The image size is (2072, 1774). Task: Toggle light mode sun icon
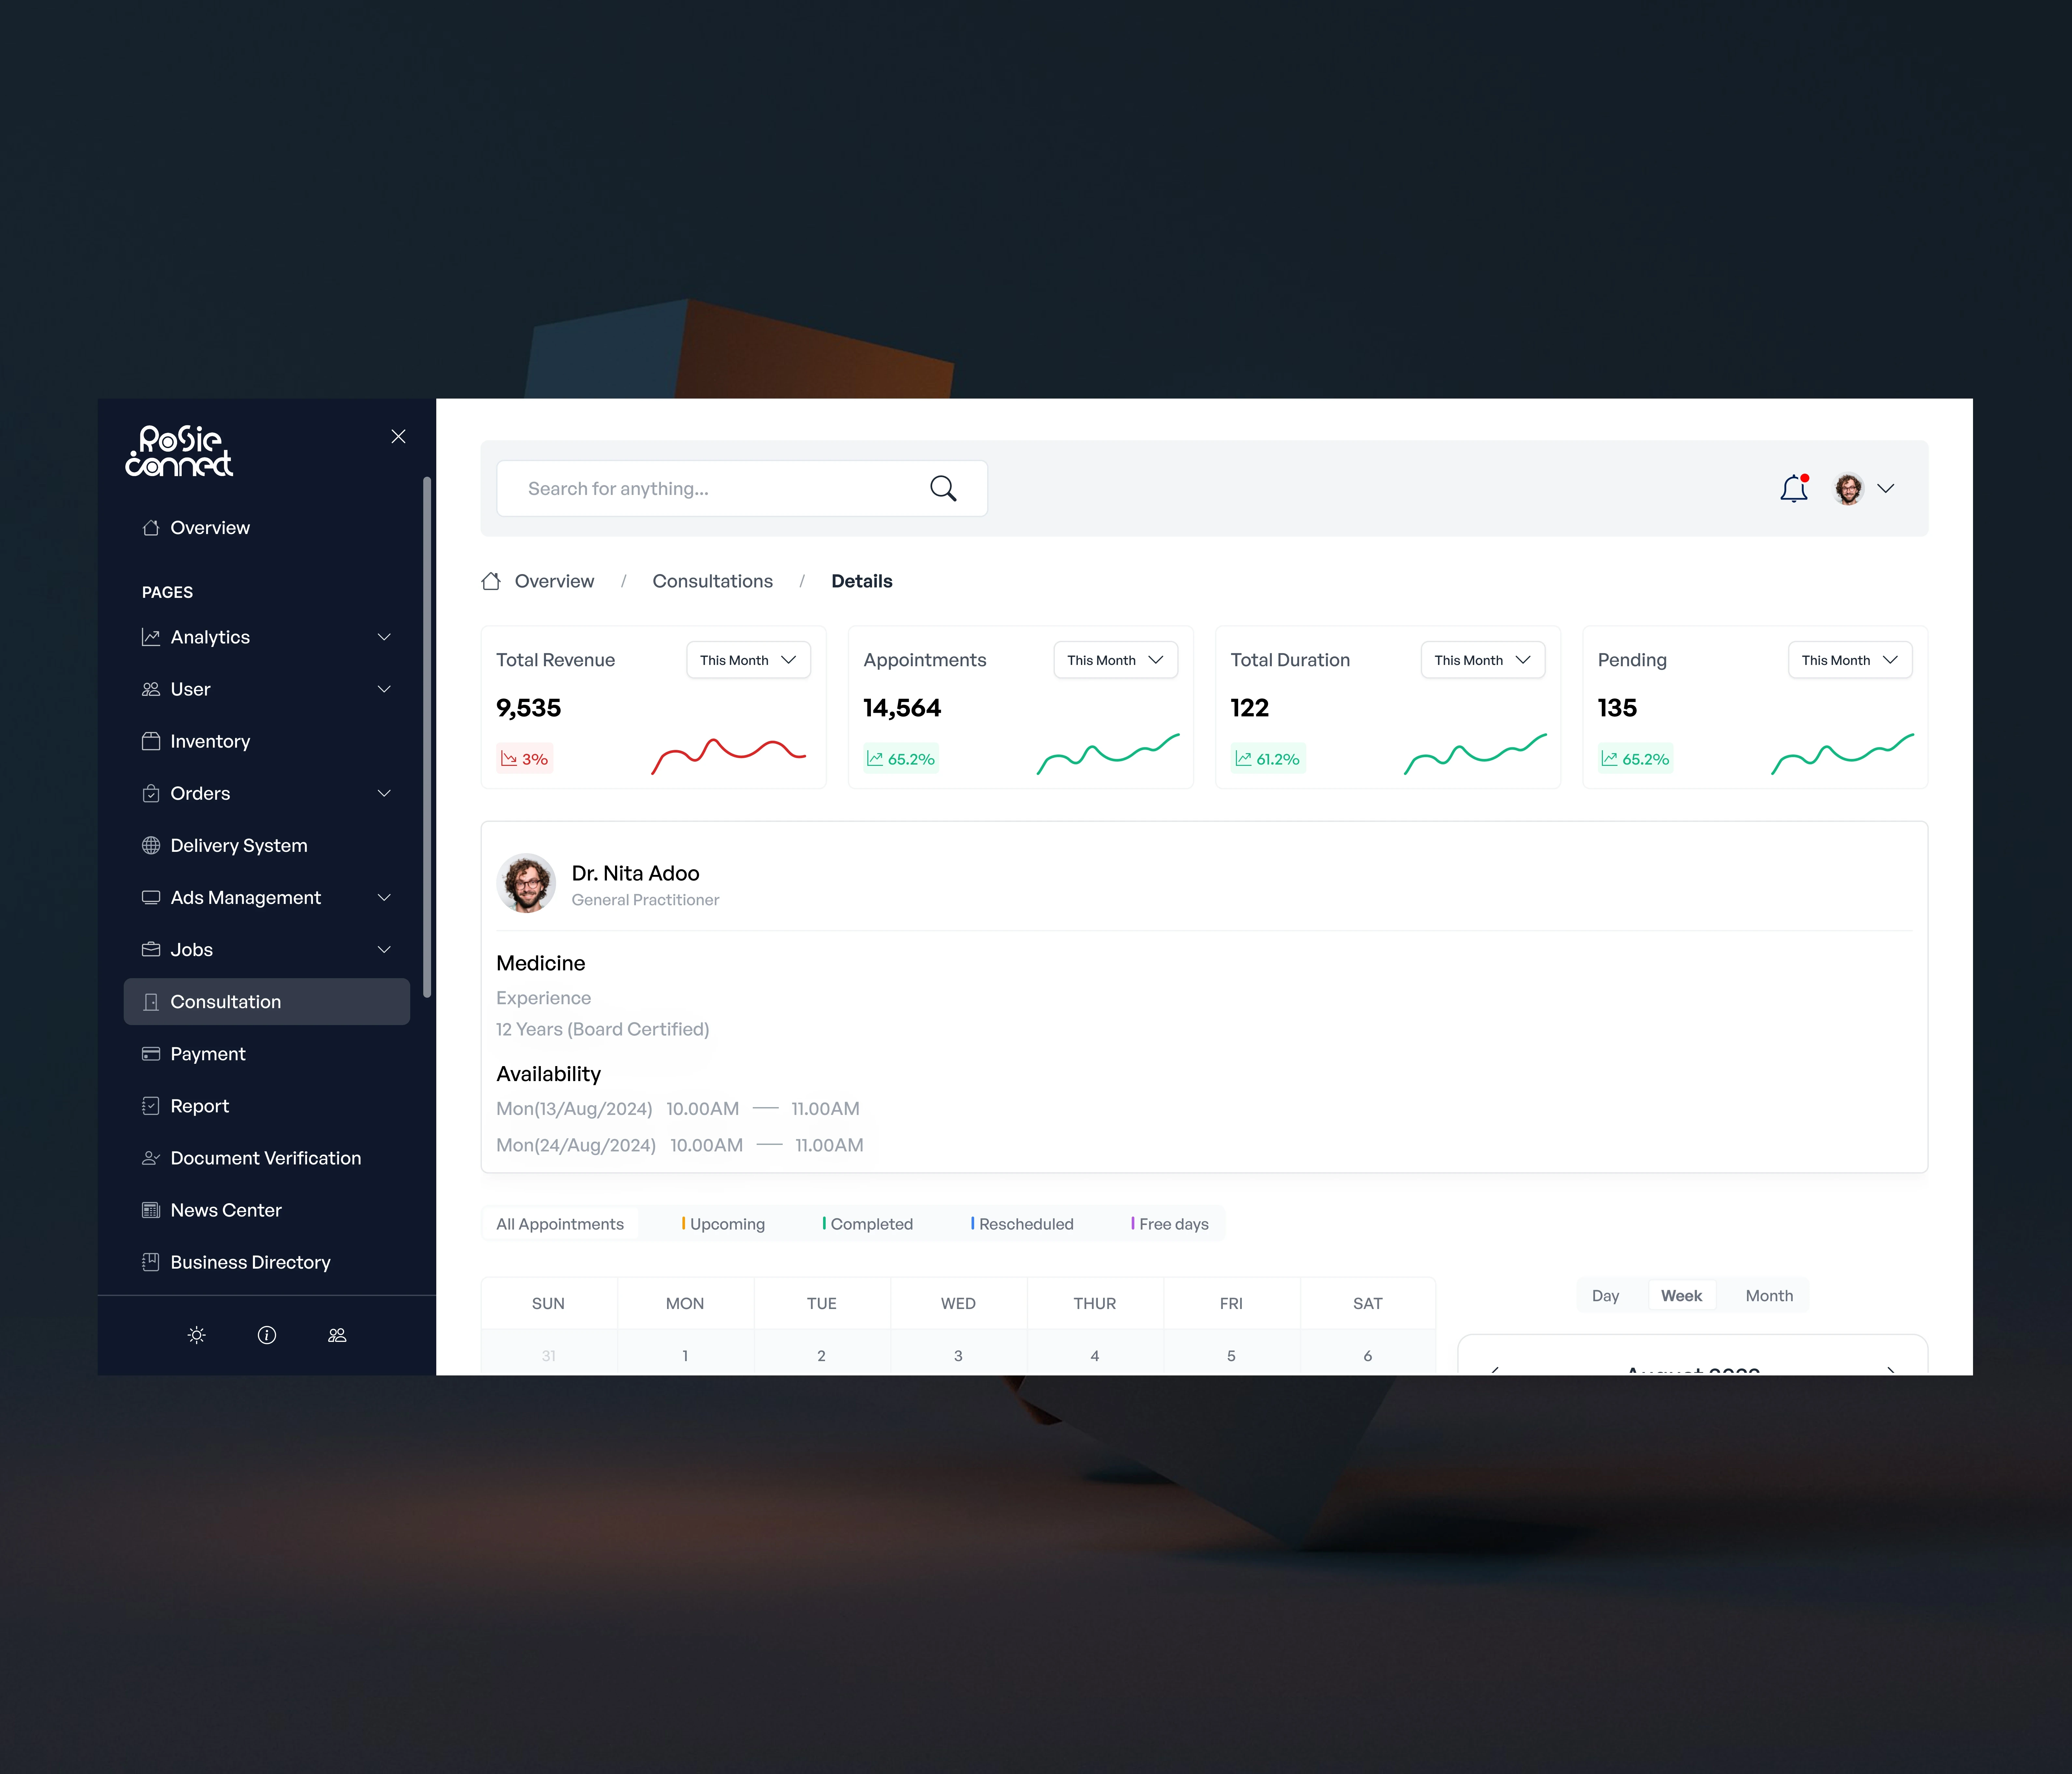(x=197, y=1335)
